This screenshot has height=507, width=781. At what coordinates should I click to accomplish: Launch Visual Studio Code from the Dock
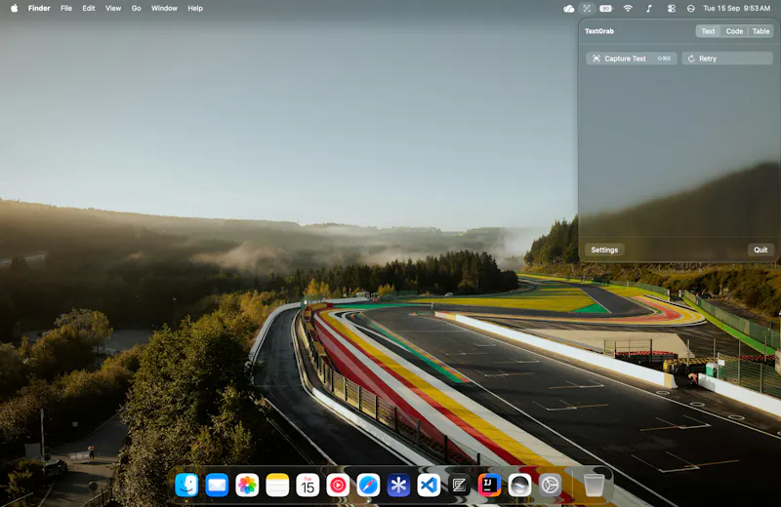[429, 486]
